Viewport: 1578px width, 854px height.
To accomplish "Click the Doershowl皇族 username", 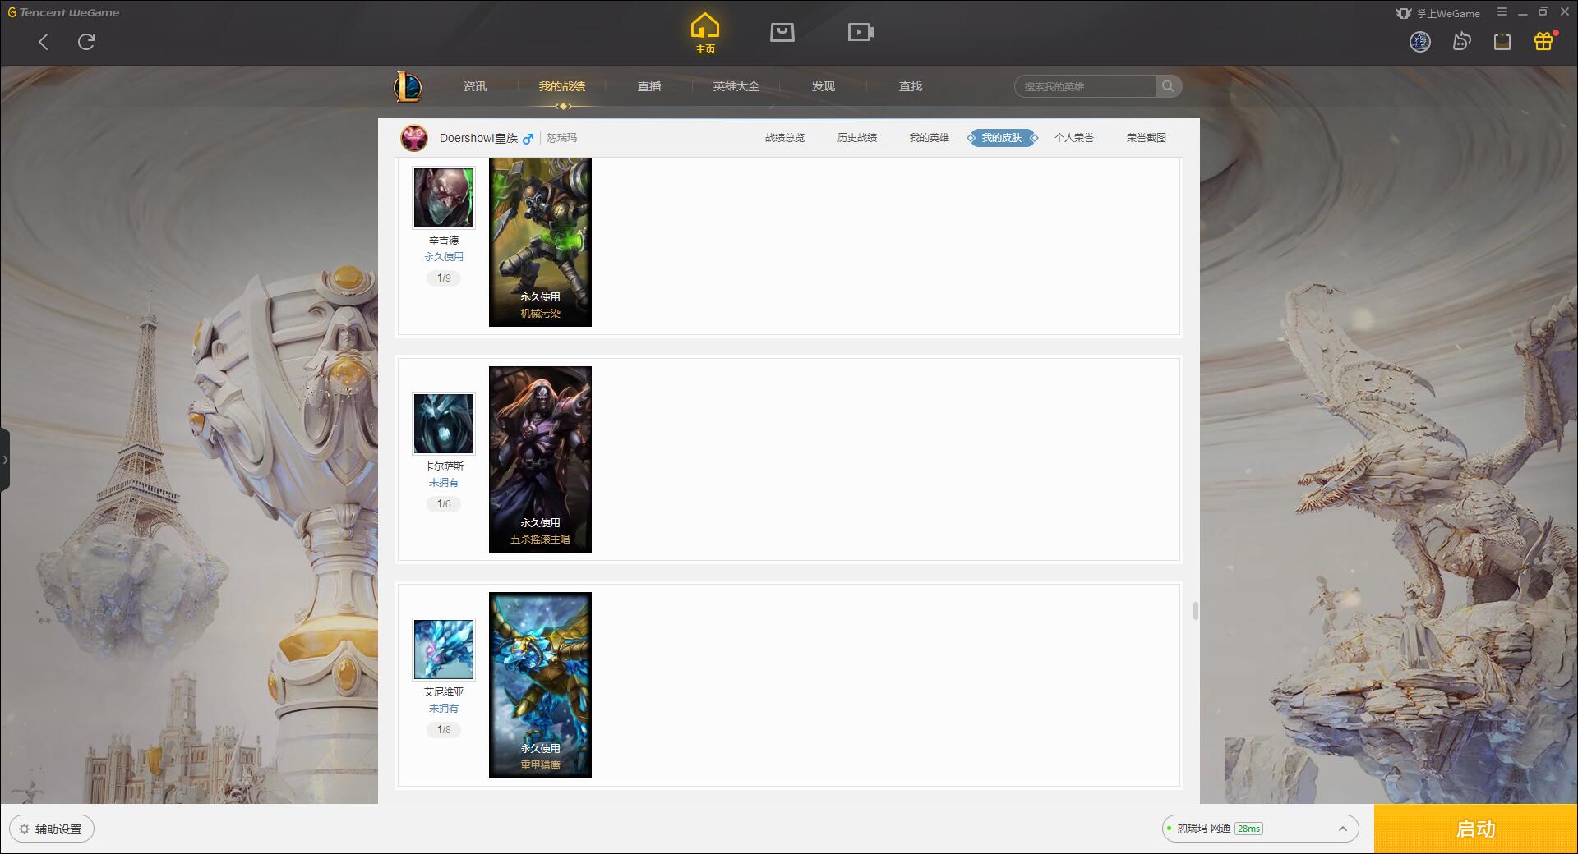I will [x=478, y=138].
